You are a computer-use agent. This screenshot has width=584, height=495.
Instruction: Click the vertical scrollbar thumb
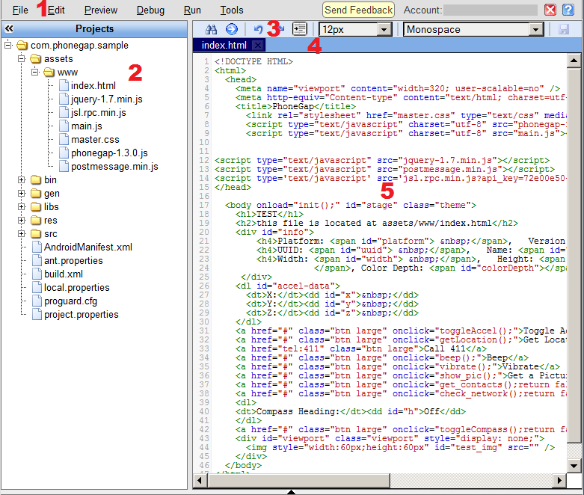574,255
